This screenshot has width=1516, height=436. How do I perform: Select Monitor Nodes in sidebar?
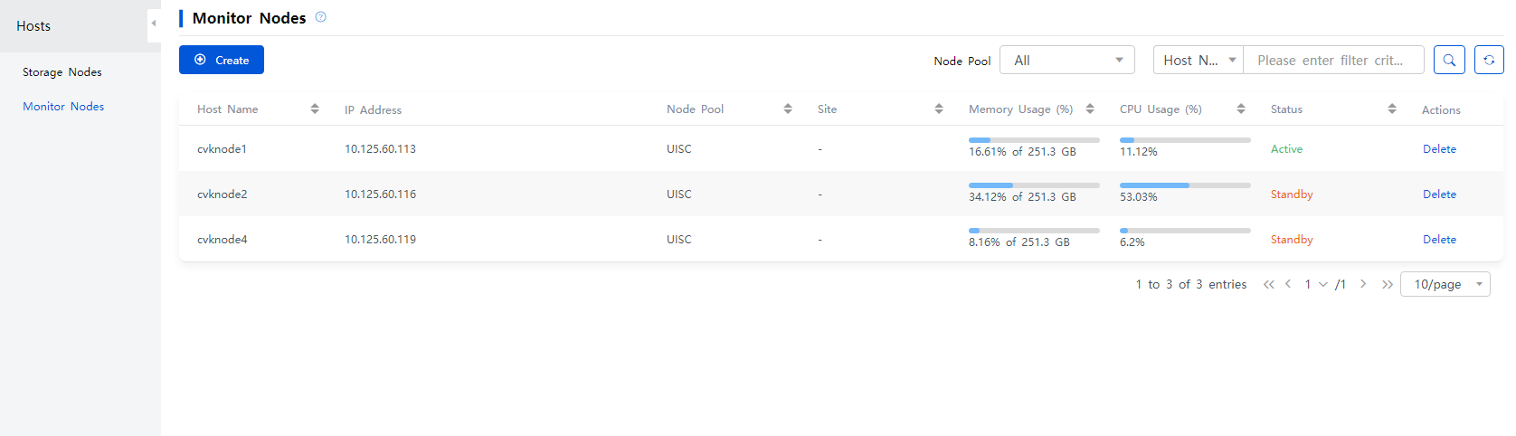coord(63,106)
